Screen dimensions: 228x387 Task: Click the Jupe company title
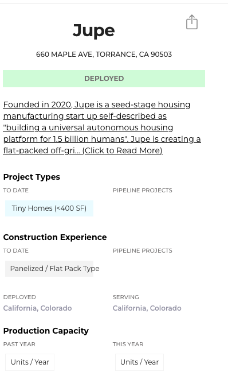click(x=94, y=30)
